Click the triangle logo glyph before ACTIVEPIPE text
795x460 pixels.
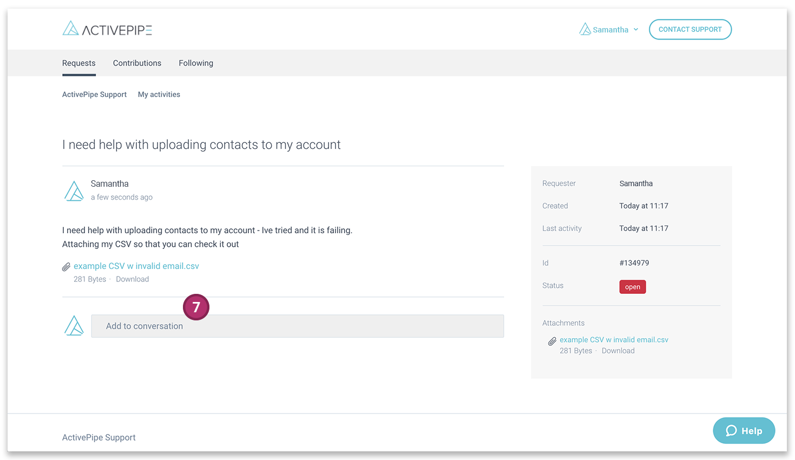70,28
